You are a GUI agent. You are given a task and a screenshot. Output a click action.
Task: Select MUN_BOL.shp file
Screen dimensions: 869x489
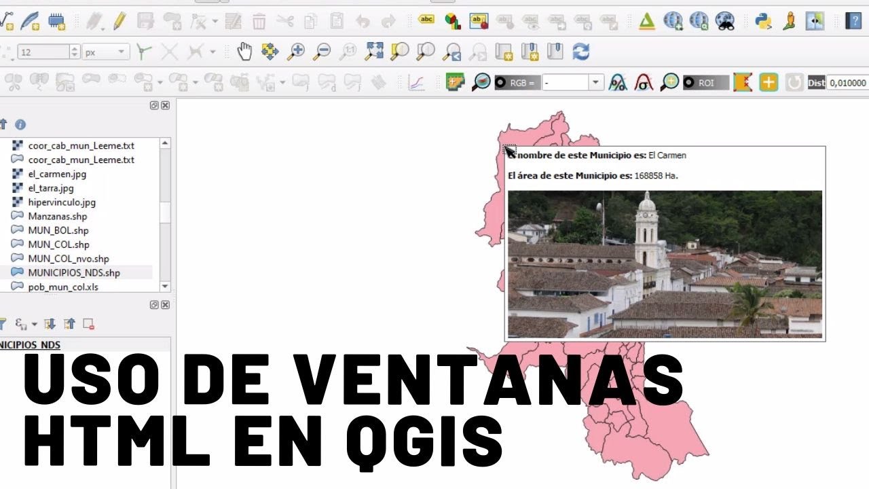[58, 230]
